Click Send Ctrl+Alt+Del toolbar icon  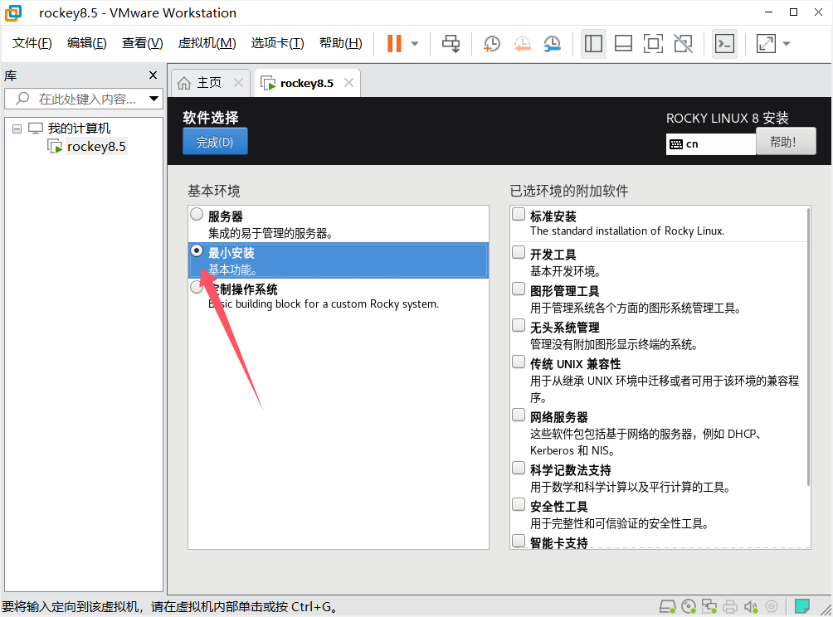[x=451, y=44]
